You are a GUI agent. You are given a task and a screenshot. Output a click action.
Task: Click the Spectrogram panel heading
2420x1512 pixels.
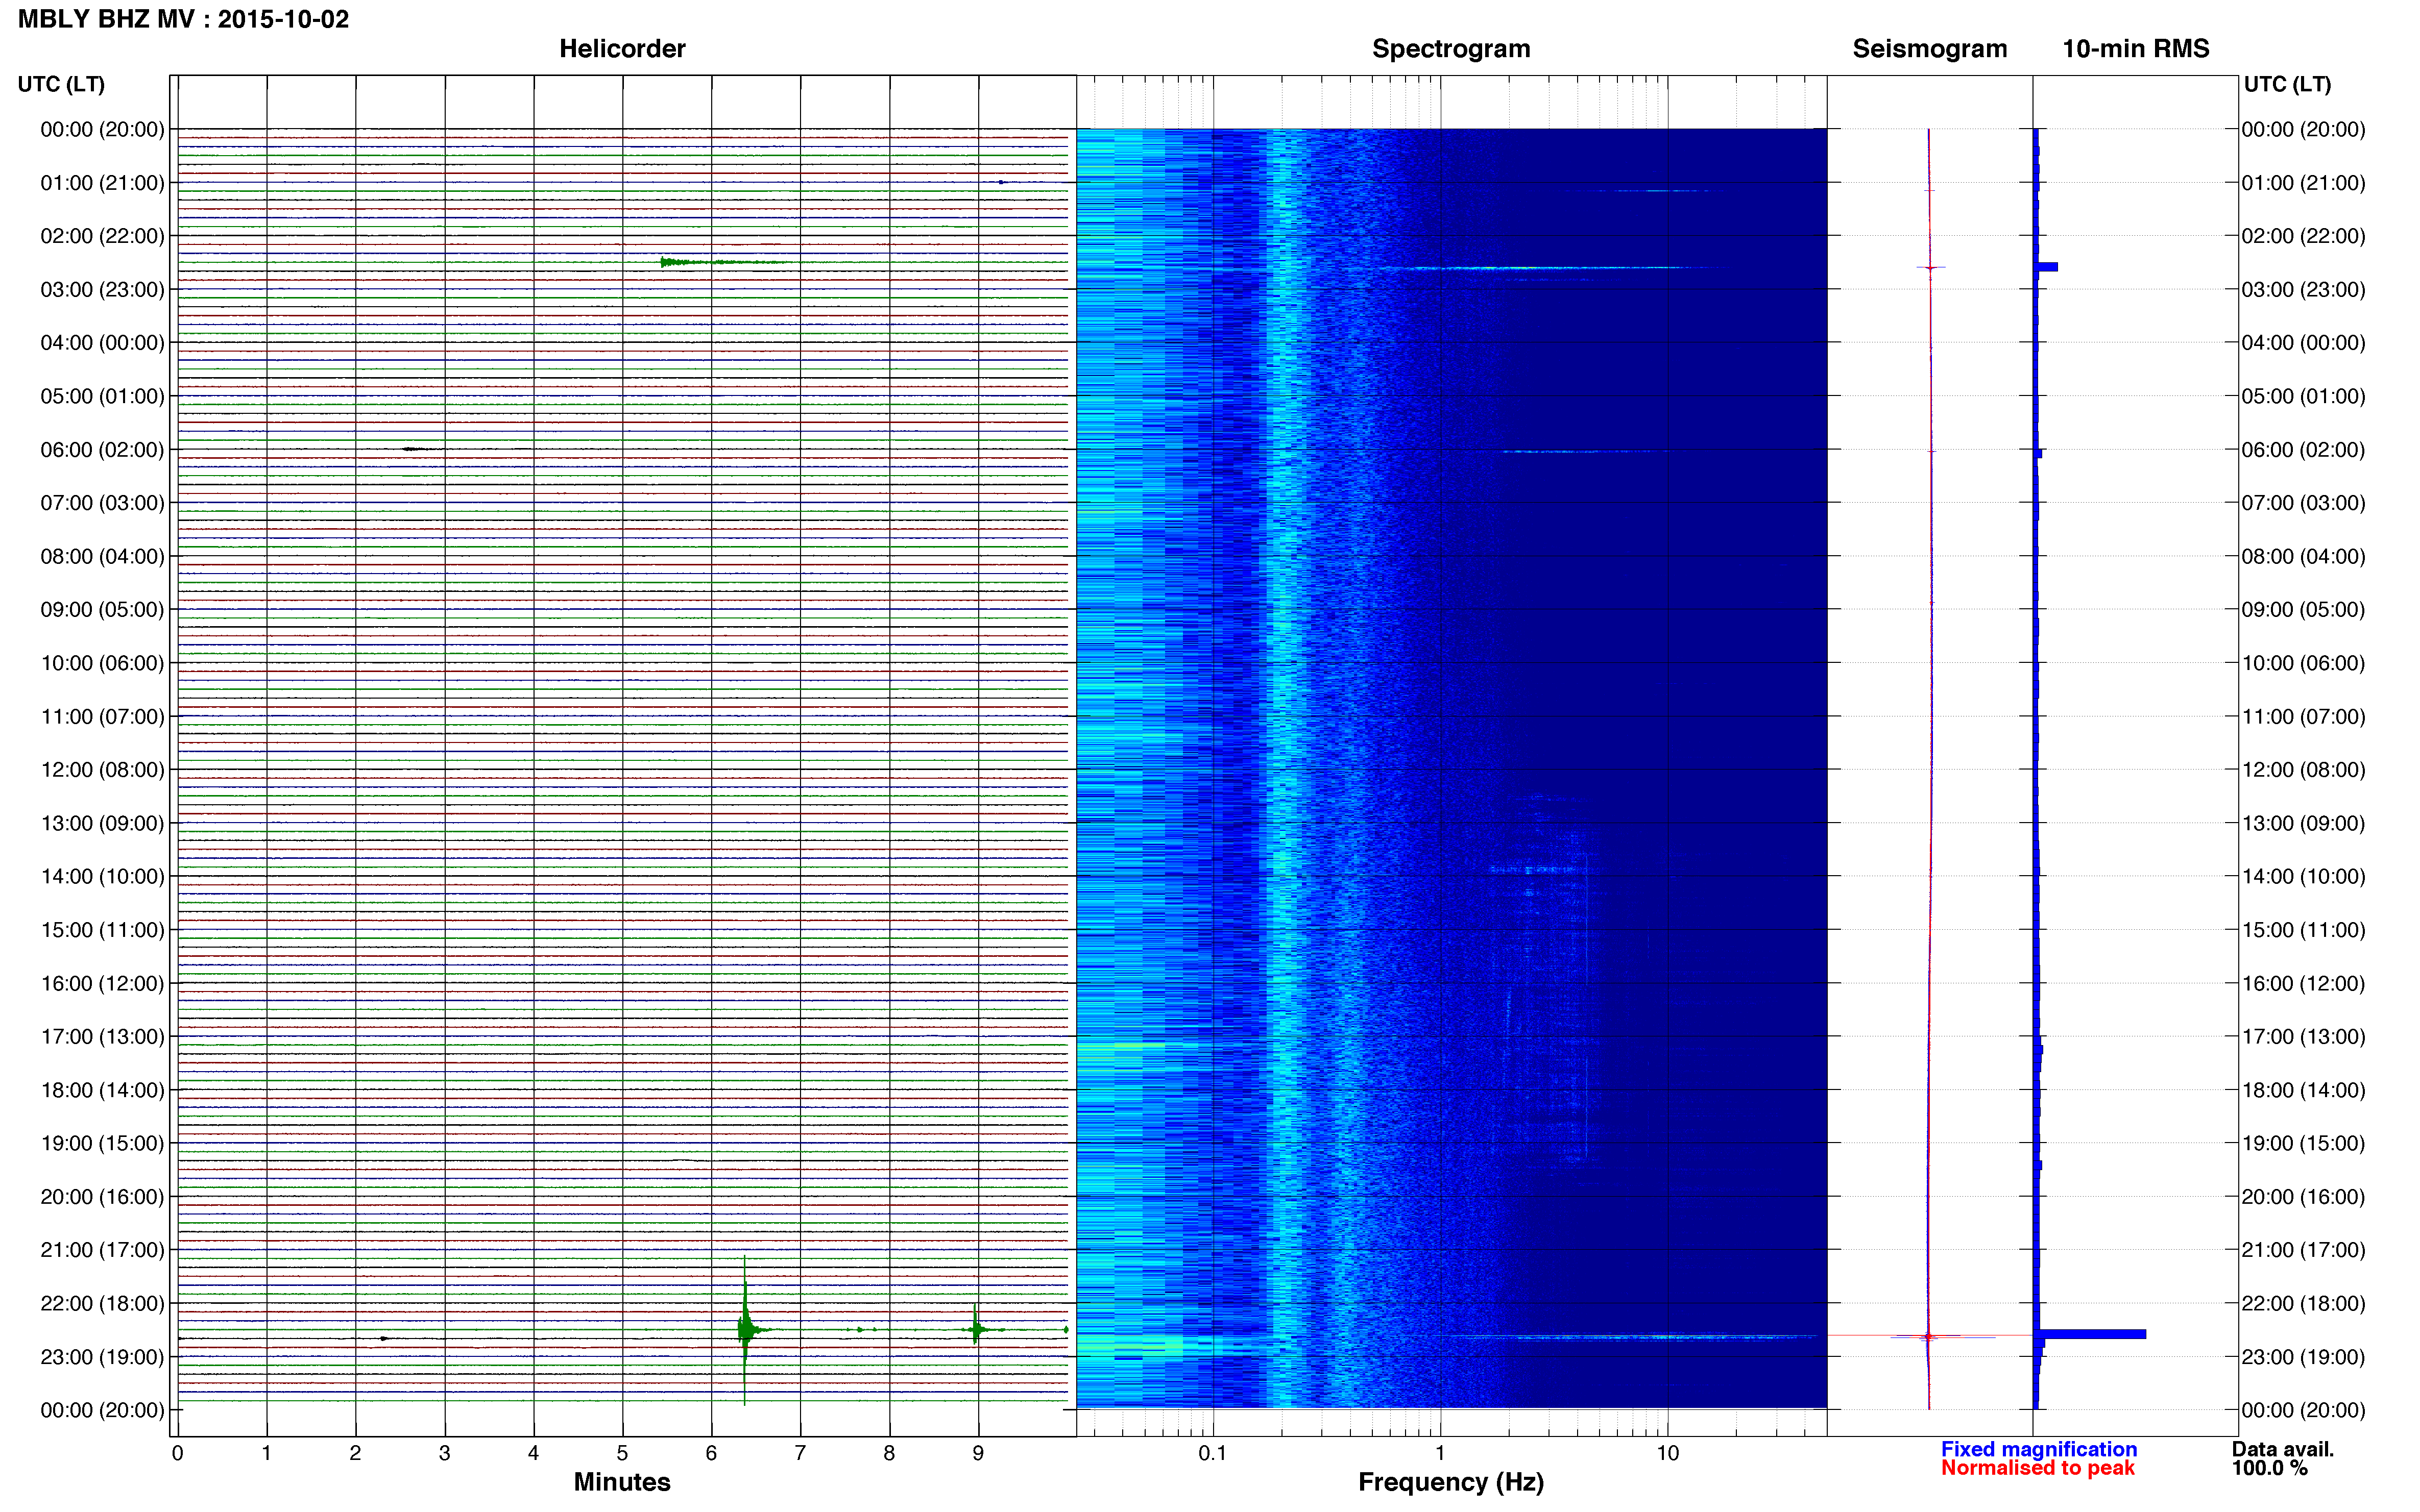(x=1450, y=49)
